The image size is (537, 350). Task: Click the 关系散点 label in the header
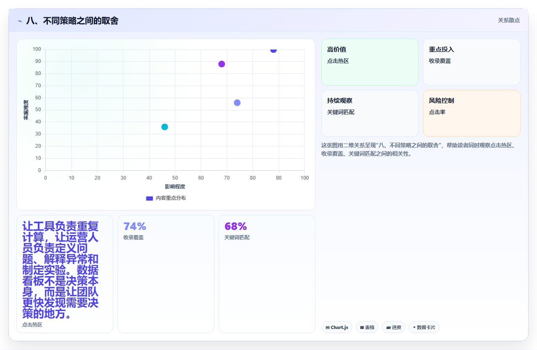click(509, 20)
